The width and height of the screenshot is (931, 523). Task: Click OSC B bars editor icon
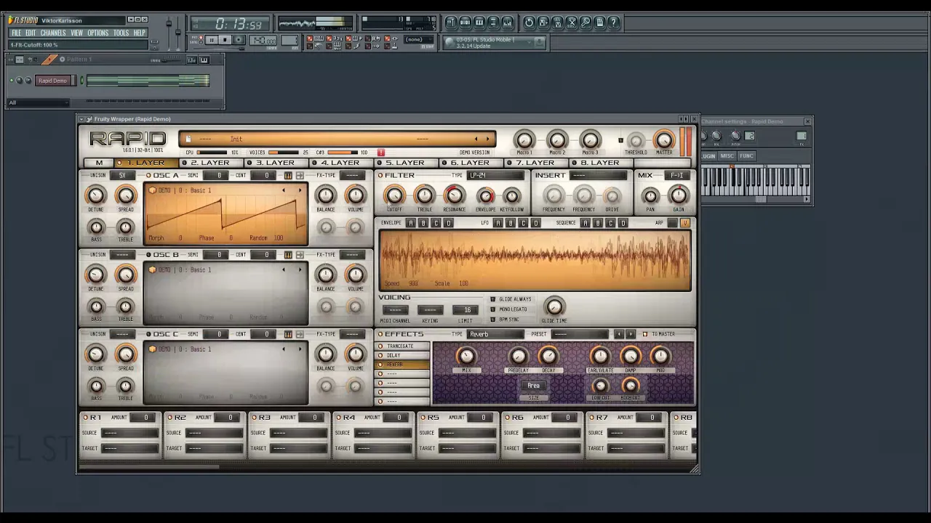click(288, 255)
